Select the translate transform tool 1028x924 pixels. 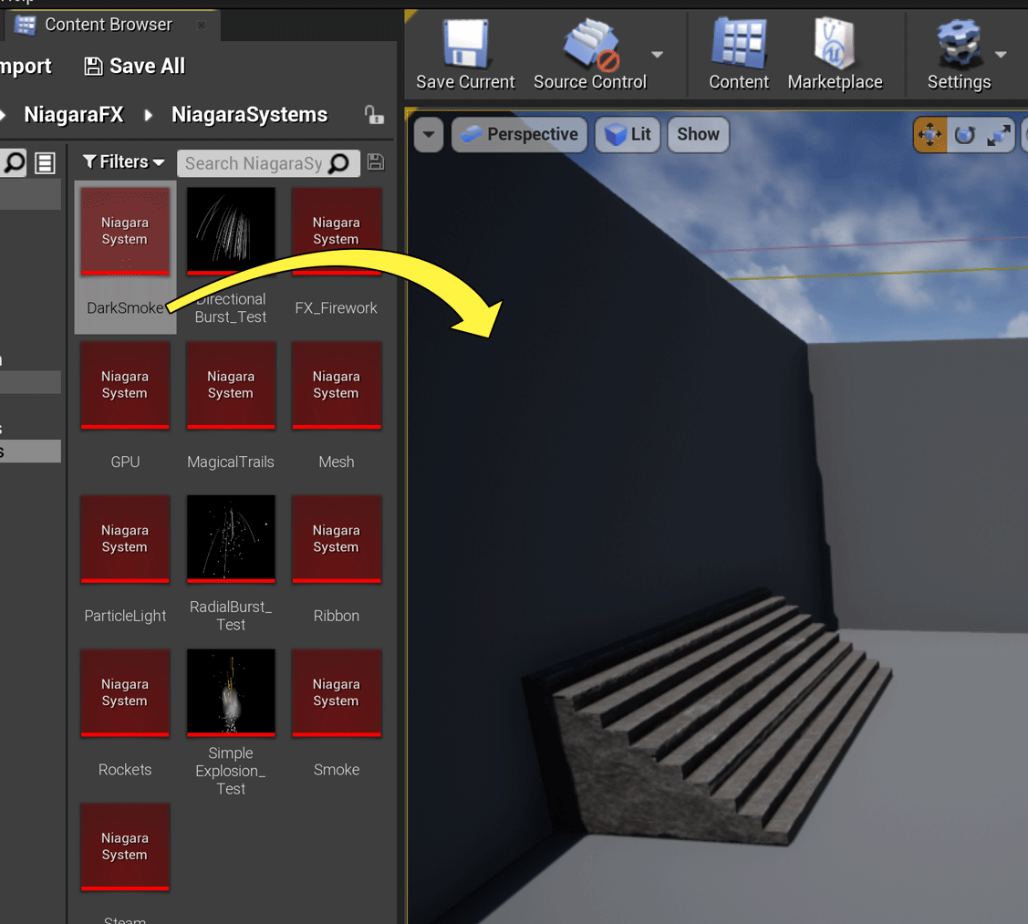point(930,135)
